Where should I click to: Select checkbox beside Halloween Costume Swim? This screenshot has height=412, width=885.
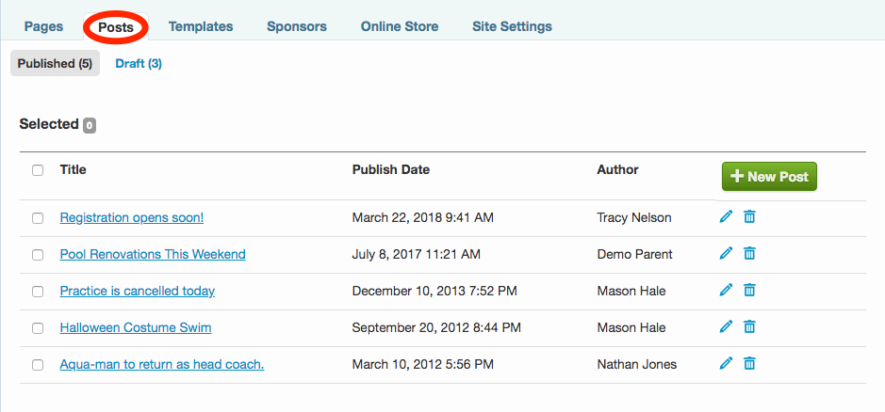click(38, 328)
